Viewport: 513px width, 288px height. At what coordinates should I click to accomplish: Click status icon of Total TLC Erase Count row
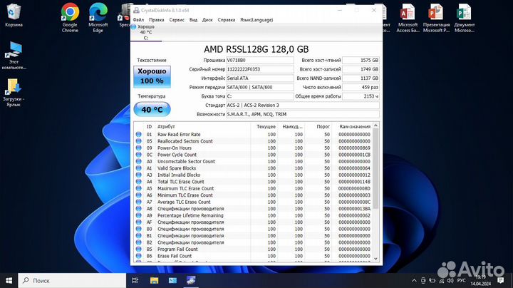coord(139,182)
